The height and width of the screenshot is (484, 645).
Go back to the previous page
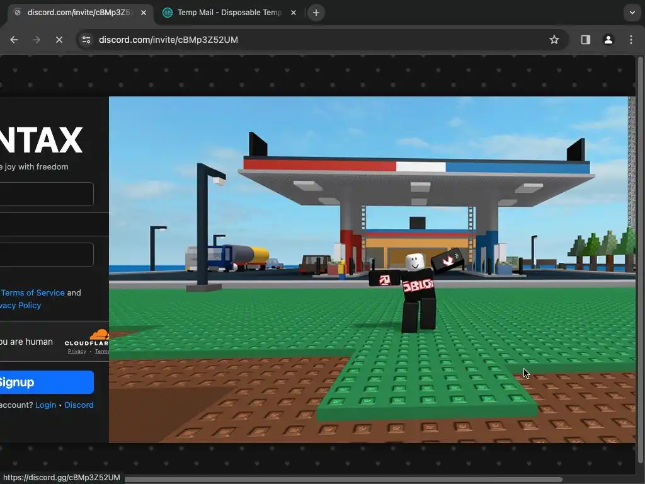coord(14,40)
